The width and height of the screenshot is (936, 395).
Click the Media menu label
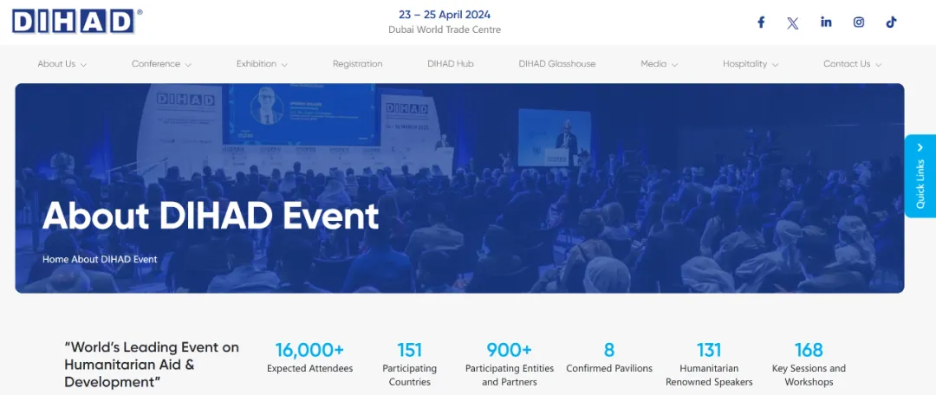tap(653, 64)
